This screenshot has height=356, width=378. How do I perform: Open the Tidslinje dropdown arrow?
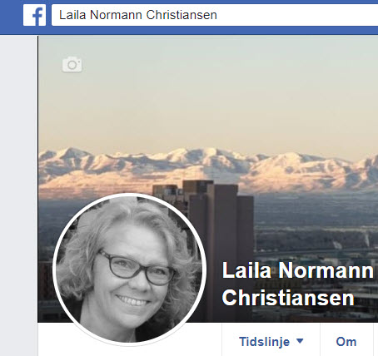(300, 341)
